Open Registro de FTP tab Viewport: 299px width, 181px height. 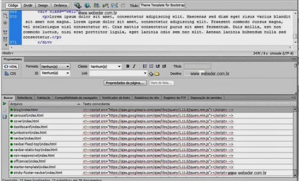pyautogui.click(x=175, y=98)
